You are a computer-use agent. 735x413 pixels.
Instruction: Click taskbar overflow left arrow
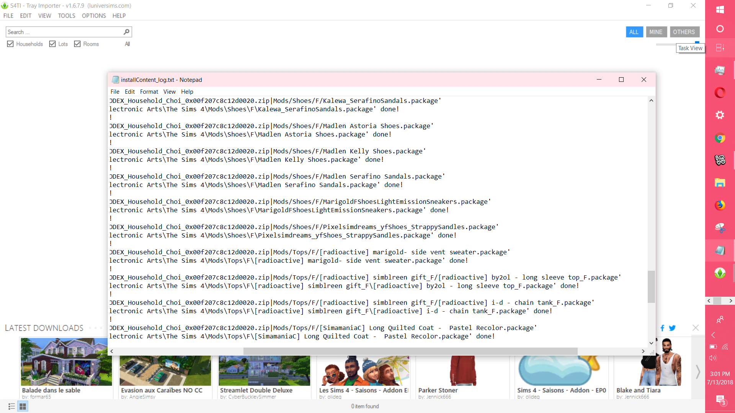click(709, 301)
